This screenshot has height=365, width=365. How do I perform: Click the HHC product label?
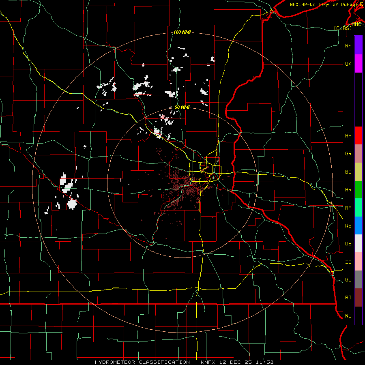tap(356, 24)
